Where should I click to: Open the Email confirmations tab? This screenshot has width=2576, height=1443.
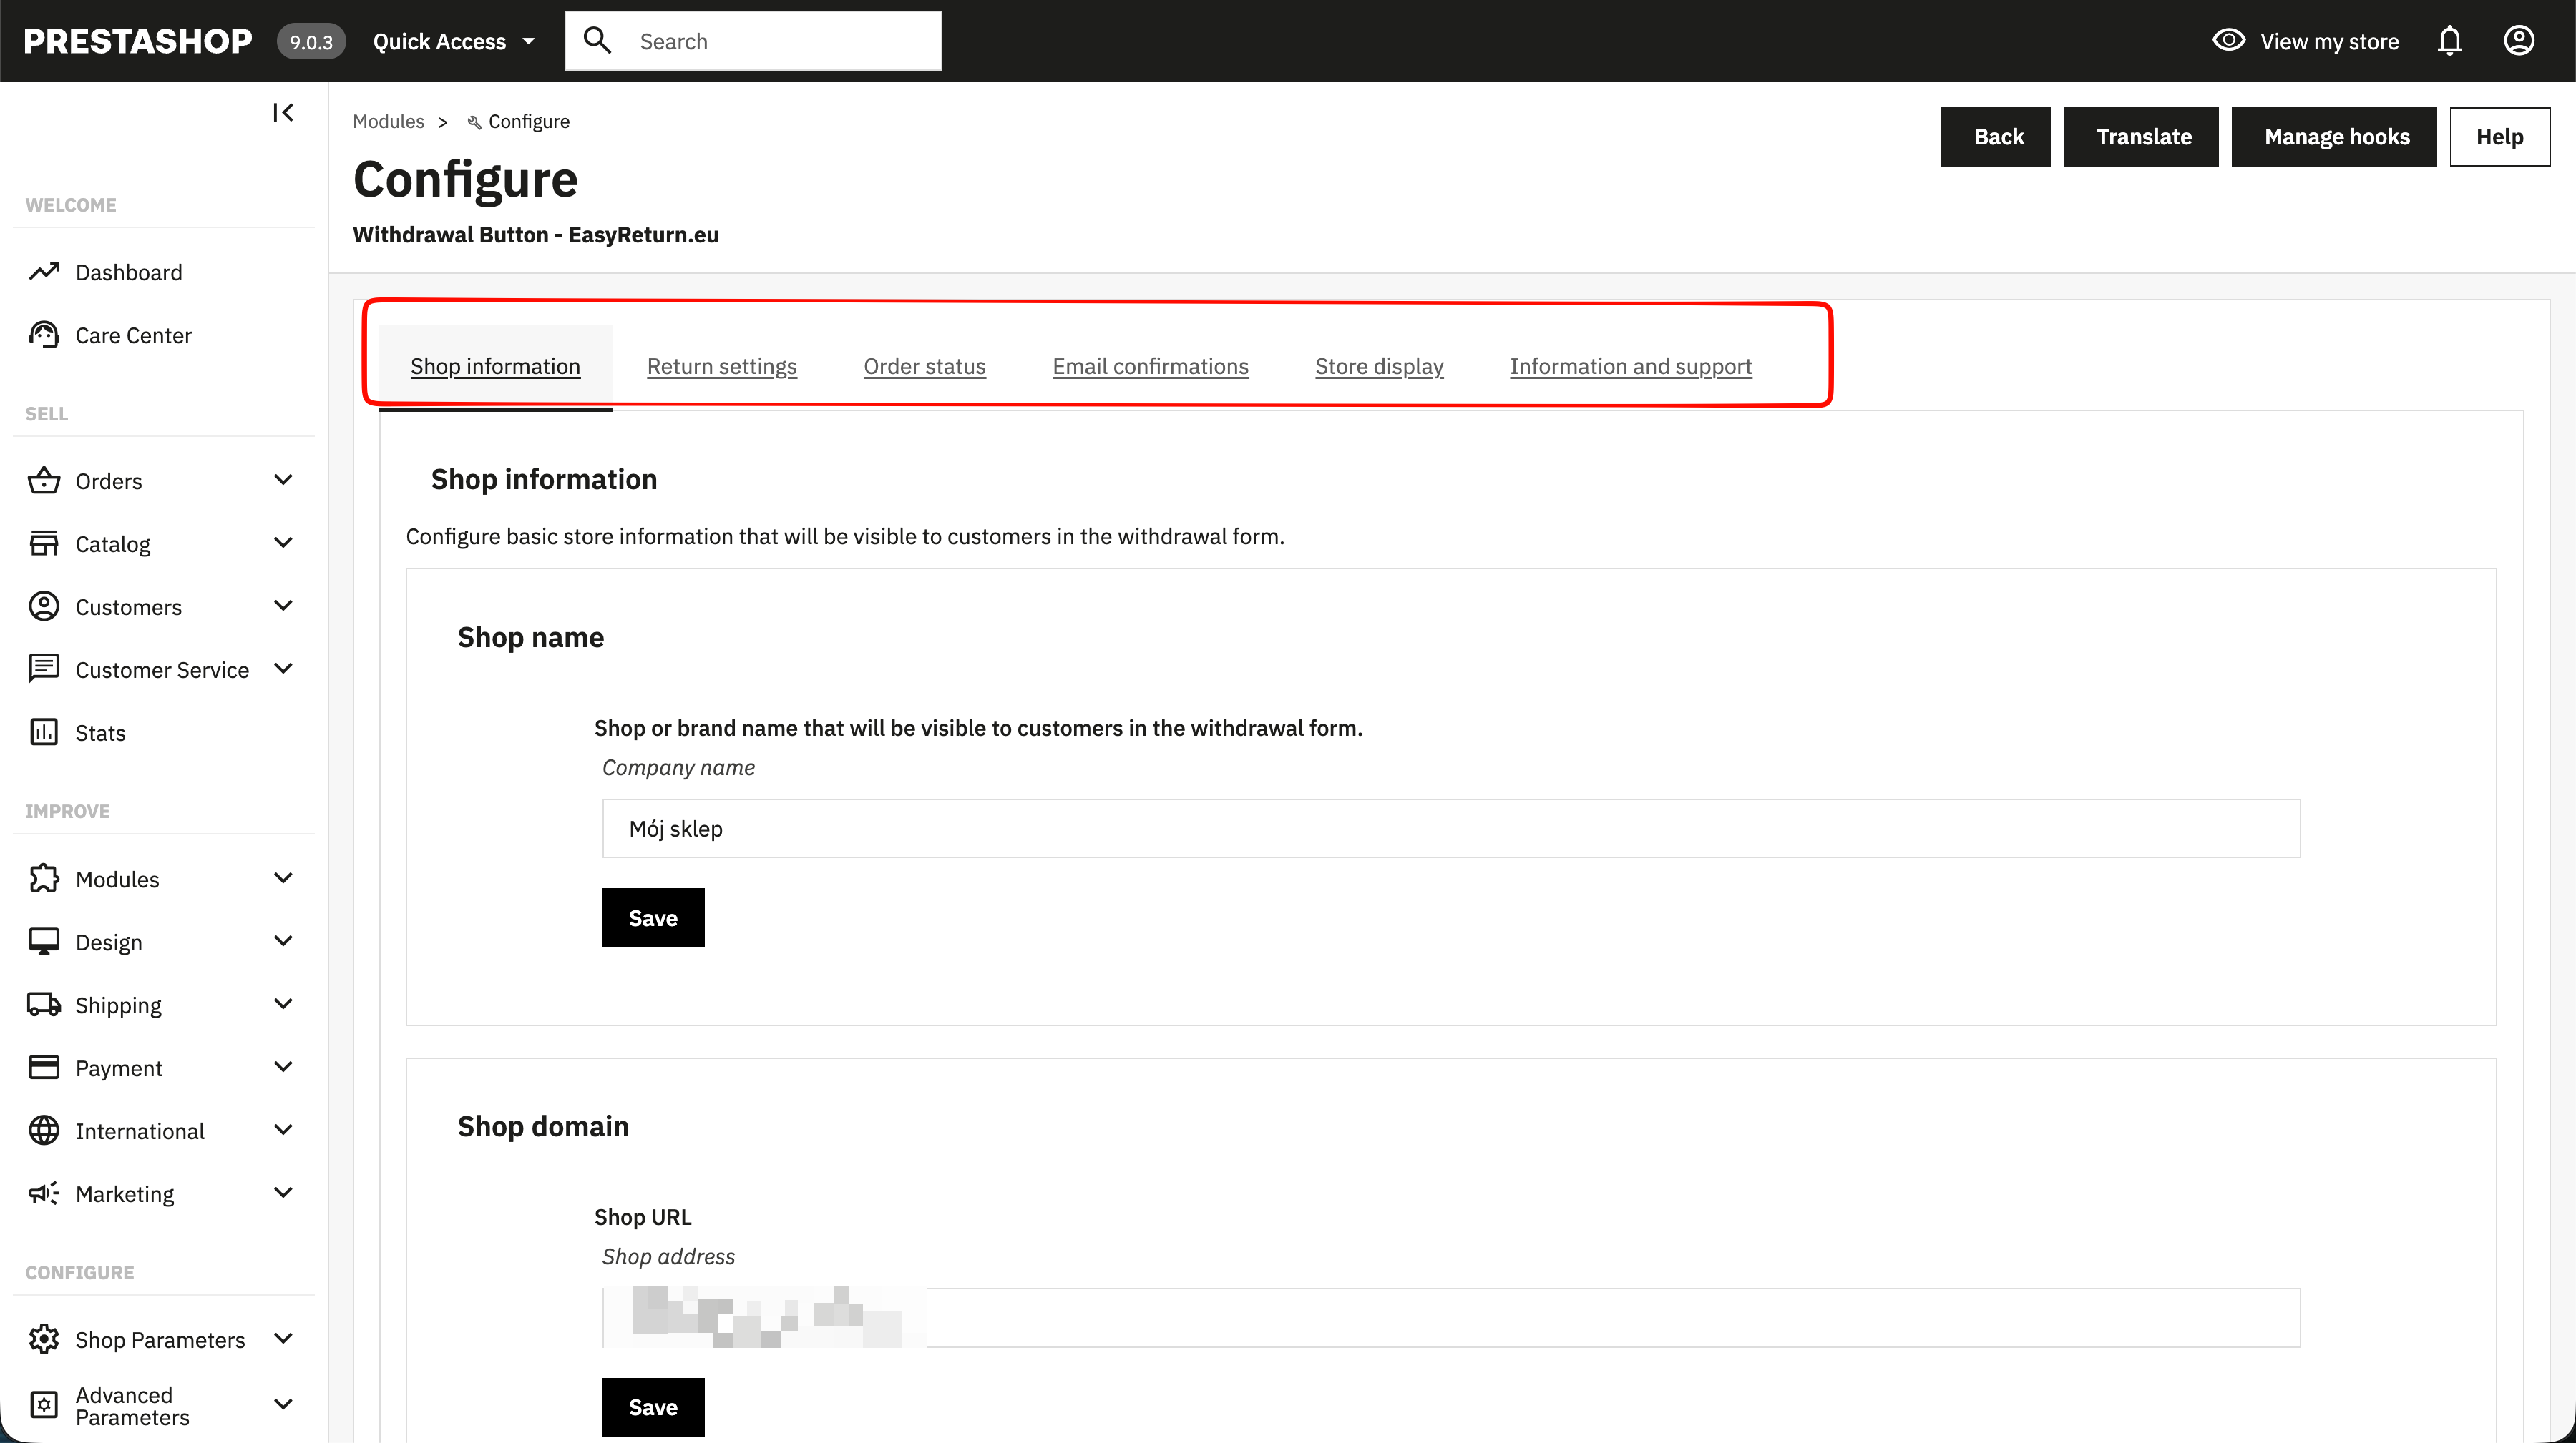pyautogui.click(x=1150, y=365)
